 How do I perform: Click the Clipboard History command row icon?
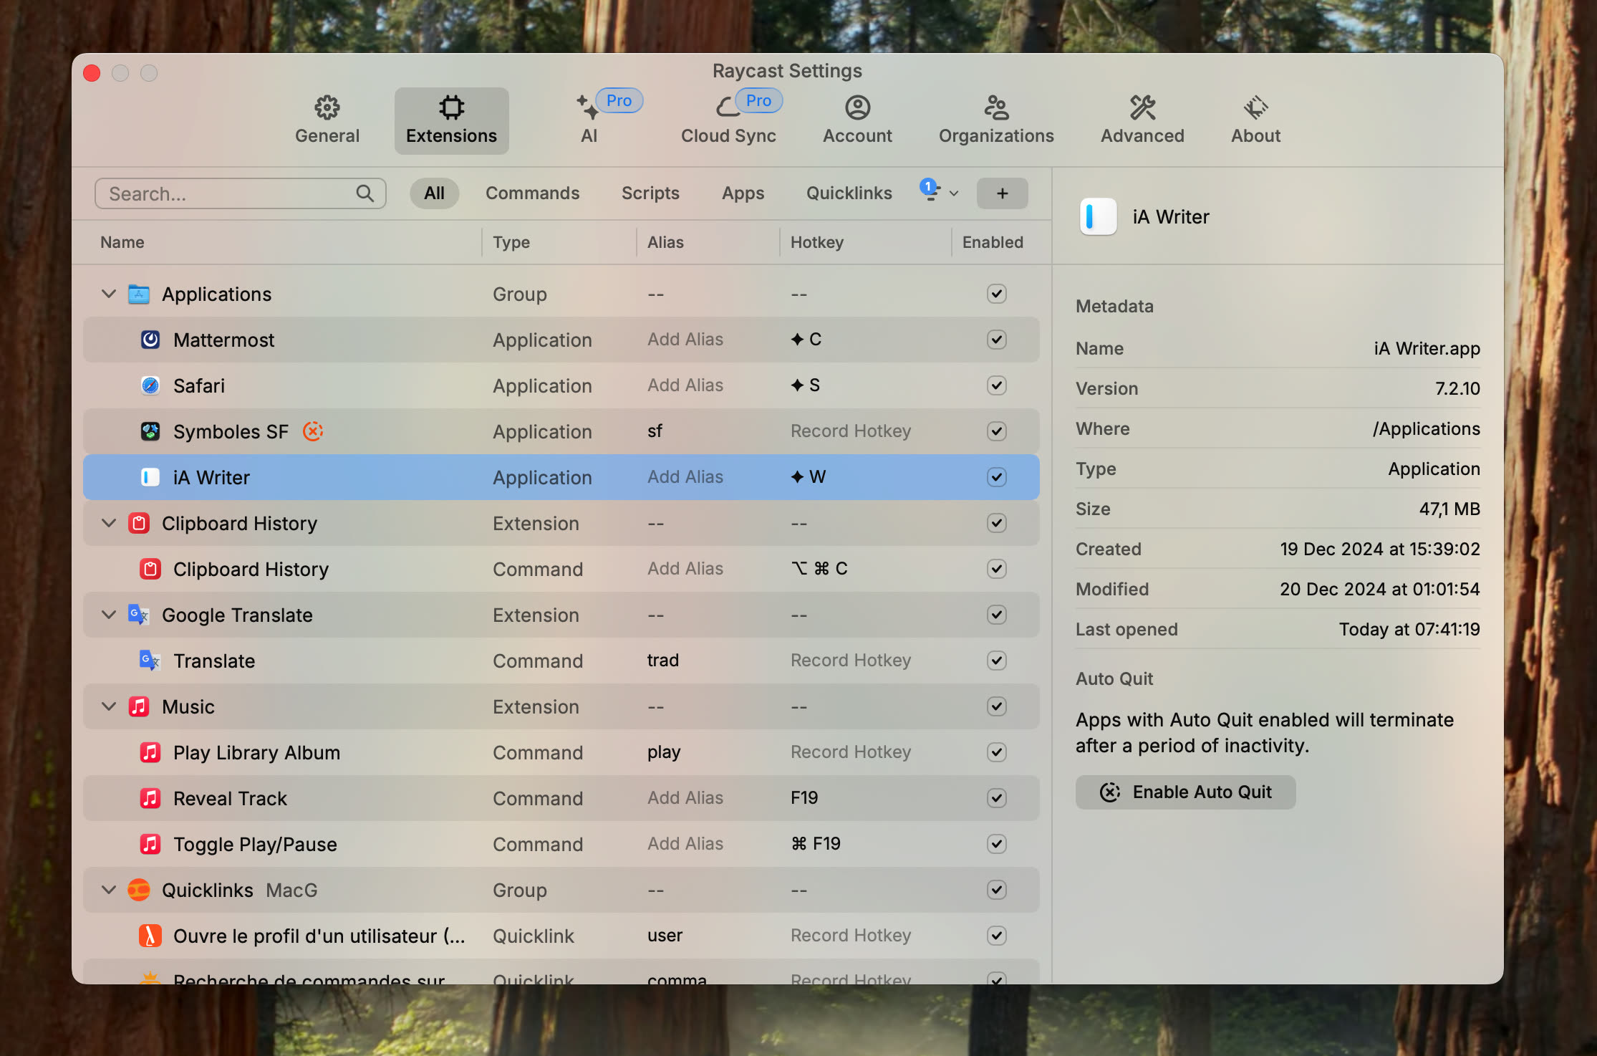pos(150,569)
